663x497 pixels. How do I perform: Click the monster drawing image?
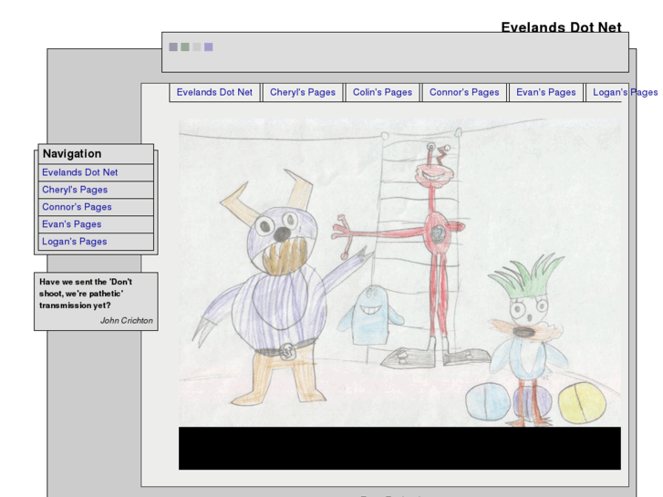tap(399, 273)
